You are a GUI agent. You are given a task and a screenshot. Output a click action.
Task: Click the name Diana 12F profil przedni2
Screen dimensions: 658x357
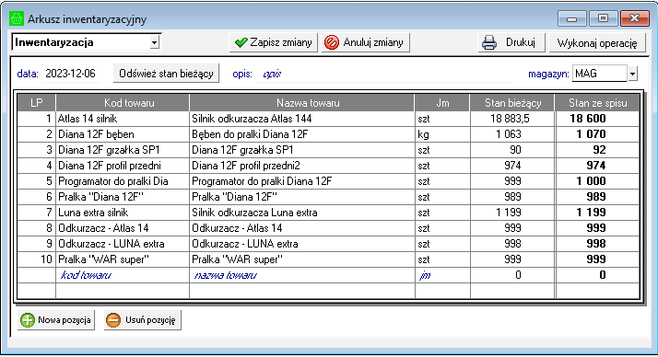click(x=302, y=166)
